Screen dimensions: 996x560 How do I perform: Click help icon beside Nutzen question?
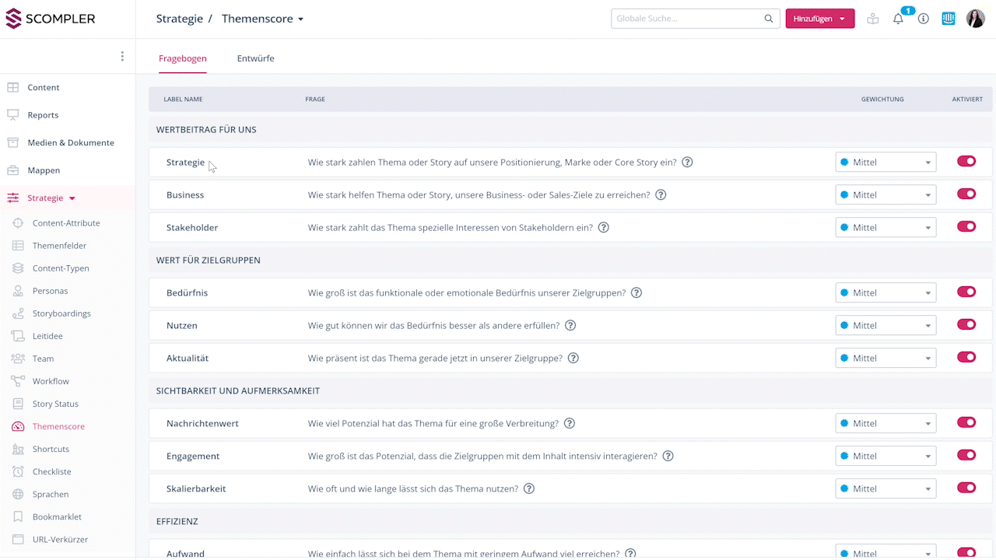pos(570,326)
